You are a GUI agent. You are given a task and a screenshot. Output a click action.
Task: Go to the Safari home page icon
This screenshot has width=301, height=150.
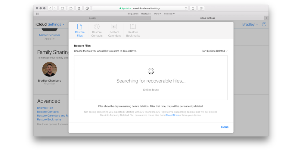79,8
